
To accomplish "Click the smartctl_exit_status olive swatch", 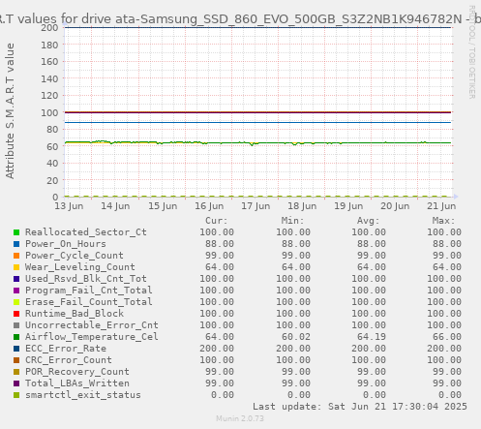I will [x=16, y=395].
